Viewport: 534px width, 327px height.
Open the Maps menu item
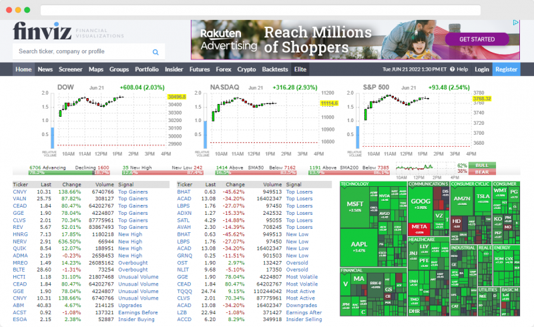(x=96, y=69)
